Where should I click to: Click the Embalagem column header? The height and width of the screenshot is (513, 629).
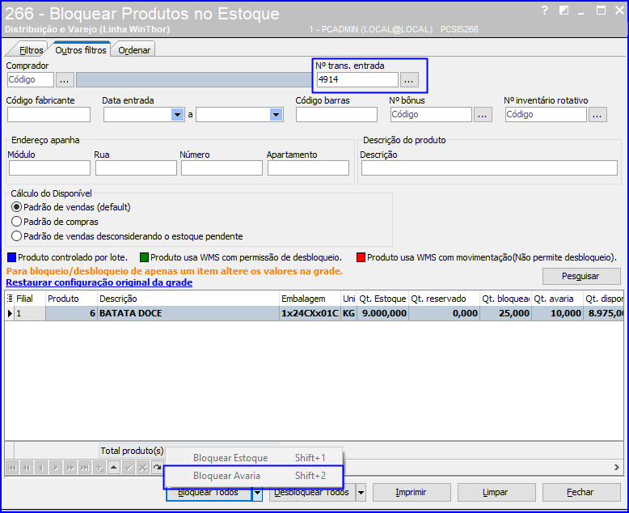coord(310,299)
